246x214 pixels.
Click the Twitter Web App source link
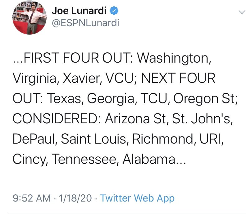[x=137, y=198]
